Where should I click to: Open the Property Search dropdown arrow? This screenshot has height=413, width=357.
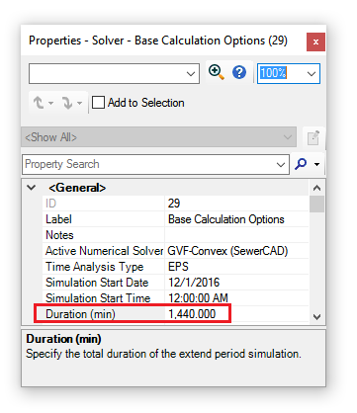click(281, 164)
